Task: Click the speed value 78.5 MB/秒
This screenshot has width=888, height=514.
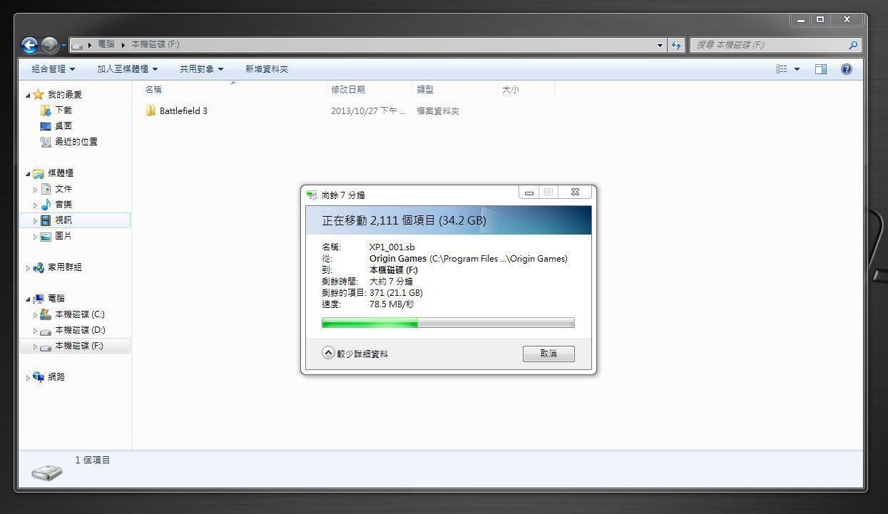Action: 392,304
